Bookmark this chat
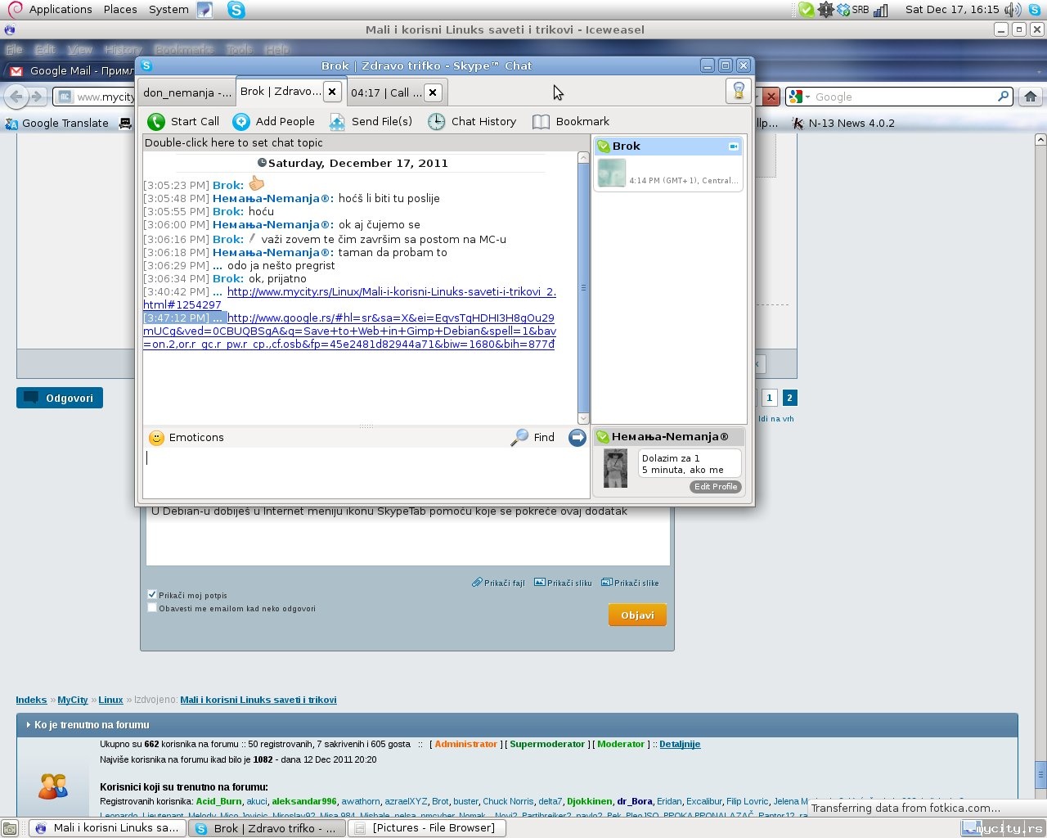Image resolution: width=1047 pixels, height=838 pixels. tap(571, 121)
